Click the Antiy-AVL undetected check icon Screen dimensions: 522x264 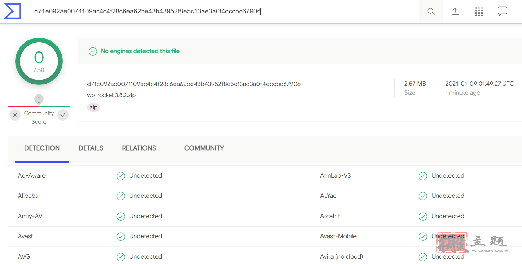(121, 216)
